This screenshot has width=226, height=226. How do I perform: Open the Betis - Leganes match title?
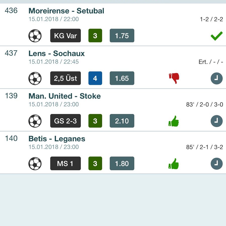tap(57, 139)
